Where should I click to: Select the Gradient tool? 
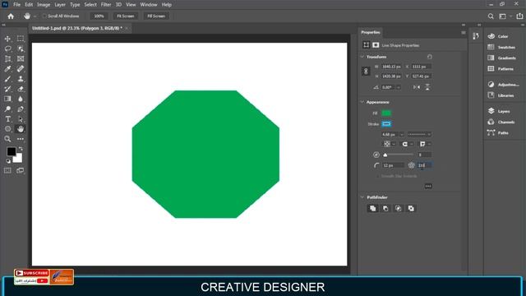(x=7, y=99)
